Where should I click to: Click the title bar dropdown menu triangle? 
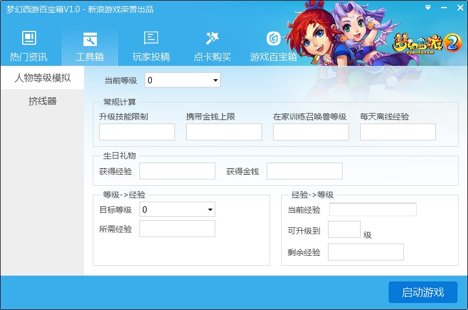pos(428,8)
